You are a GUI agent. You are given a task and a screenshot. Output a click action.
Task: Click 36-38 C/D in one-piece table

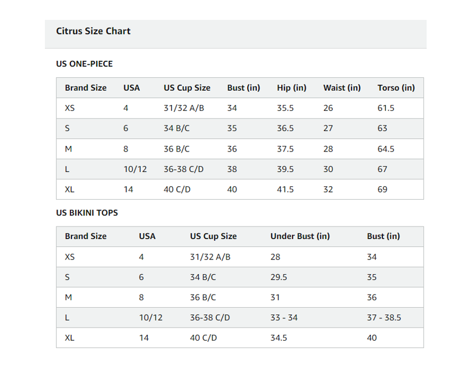pos(183,169)
